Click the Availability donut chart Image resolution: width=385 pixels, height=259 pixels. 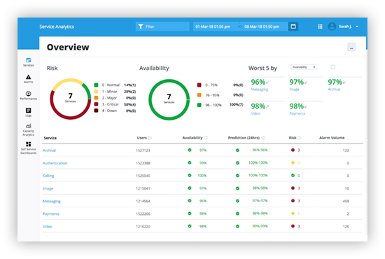169,99
